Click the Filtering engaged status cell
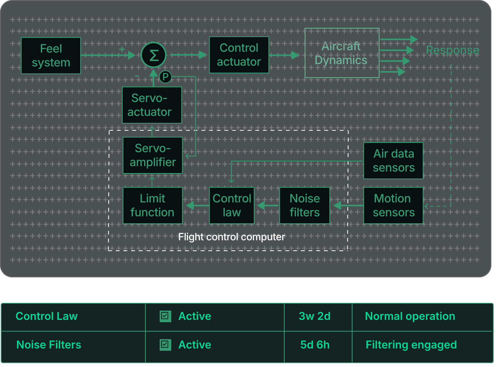This screenshot has height=367, width=496. [x=411, y=345]
